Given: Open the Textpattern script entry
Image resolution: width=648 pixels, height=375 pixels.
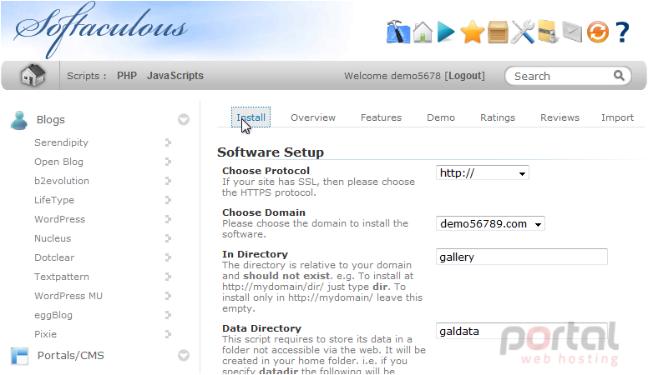Looking at the screenshot, I should click(62, 277).
